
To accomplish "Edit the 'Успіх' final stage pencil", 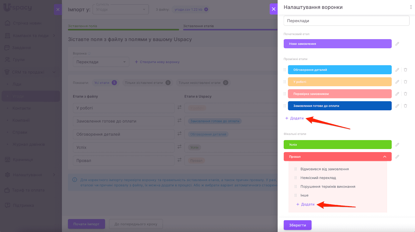I will (x=397, y=145).
